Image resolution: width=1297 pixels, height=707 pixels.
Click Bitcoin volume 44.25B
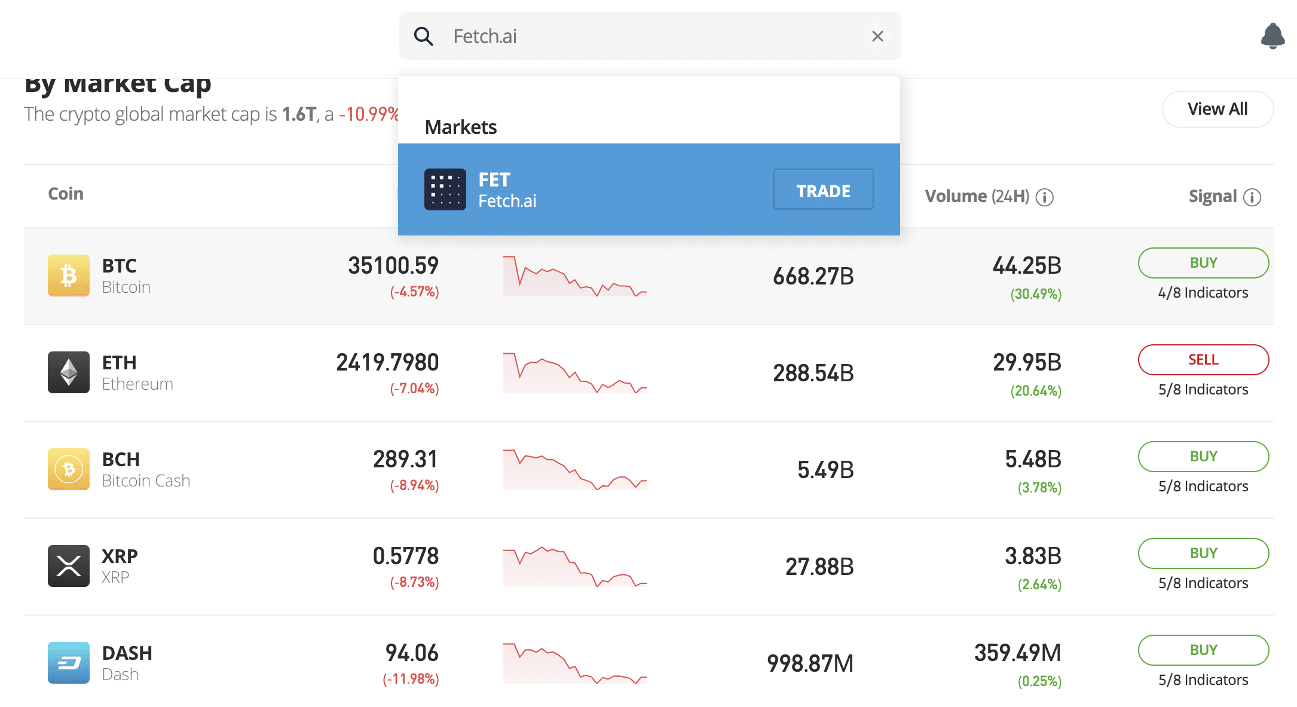(x=1027, y=266)
